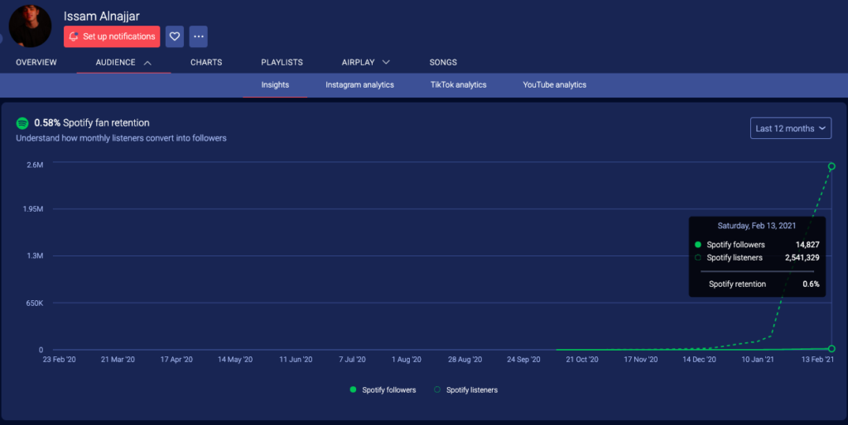Click the listeners data point at chart peak
Image resolution: width=848 pixels, height=425 pixels.
(x=831, y=166)
